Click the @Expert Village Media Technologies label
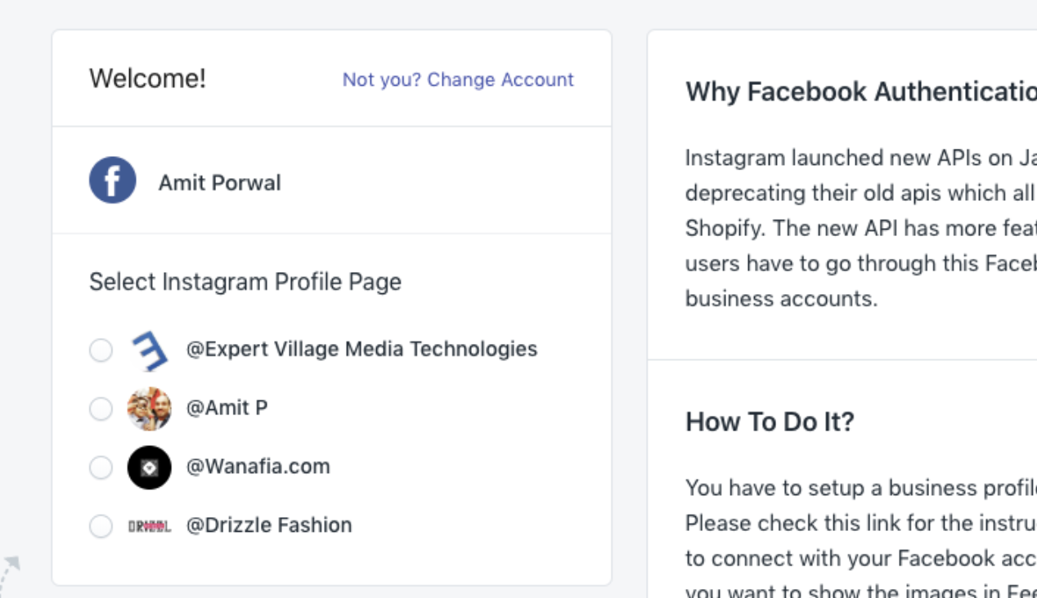Image resolution: width=1037 pixels, height=598 pixels. [361, 349]
